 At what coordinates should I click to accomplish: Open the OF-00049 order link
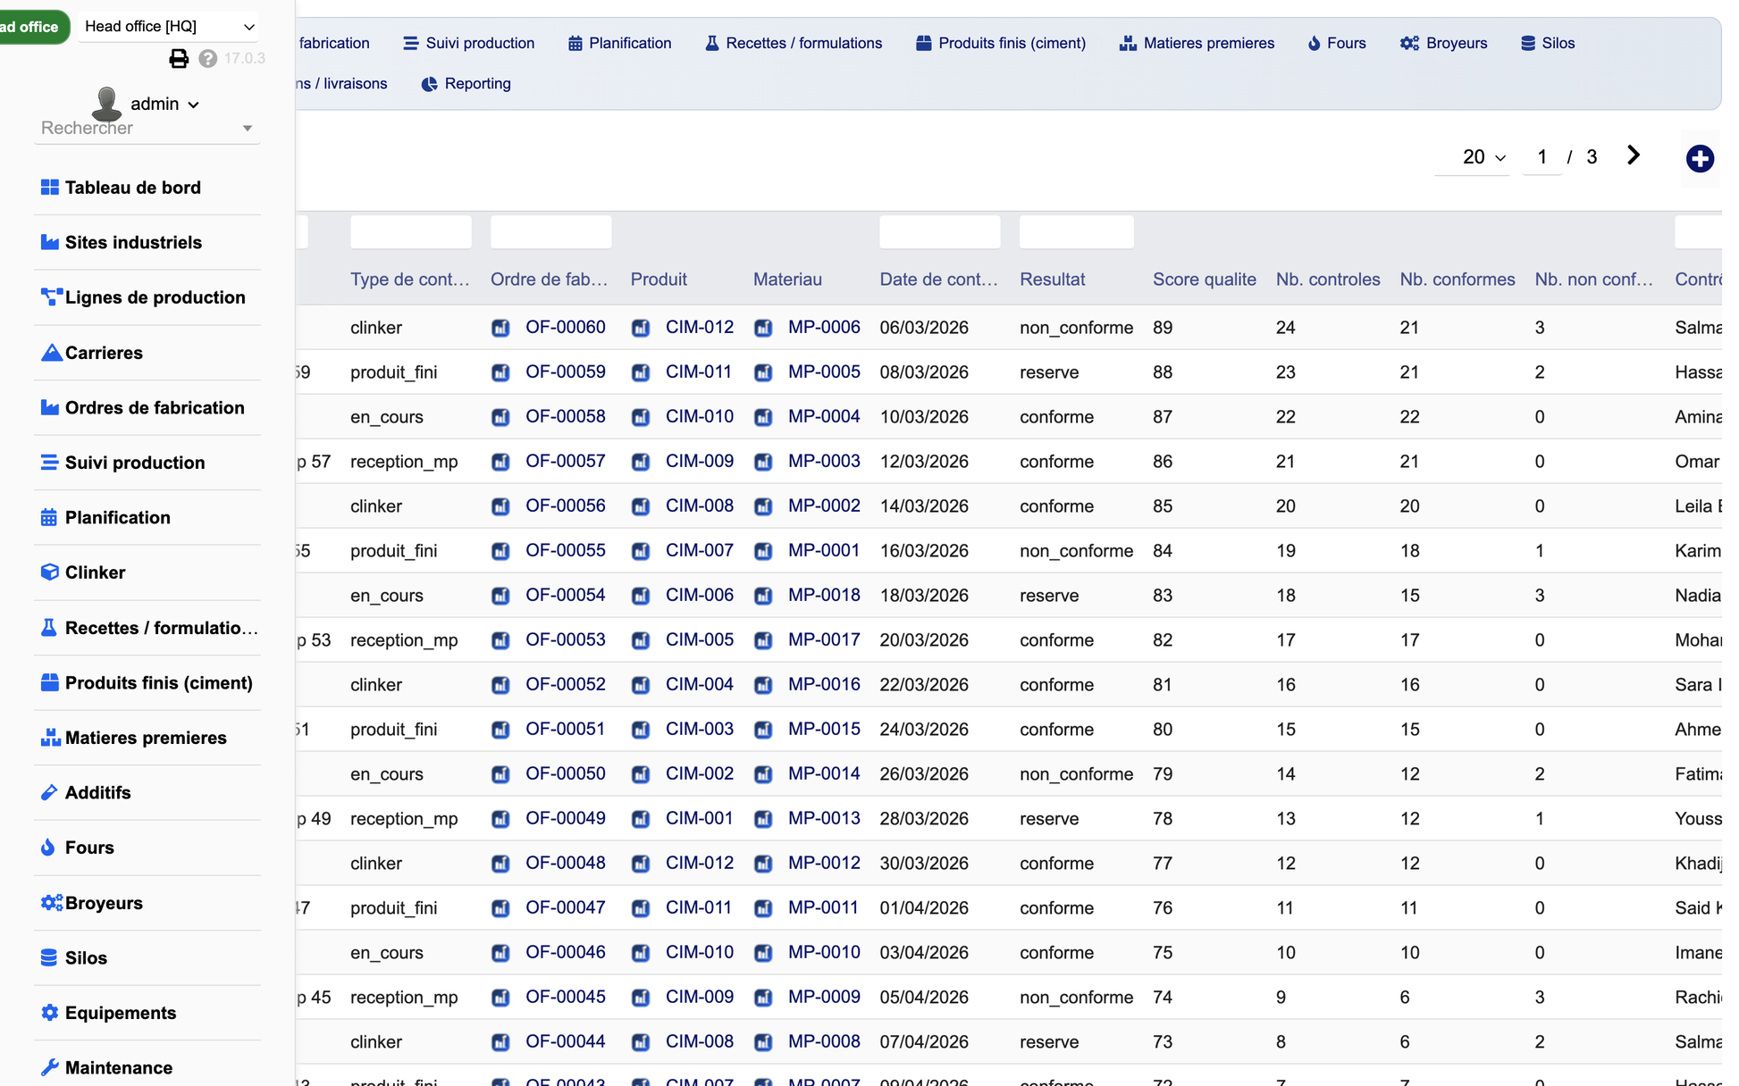click(x=566, y=819)
